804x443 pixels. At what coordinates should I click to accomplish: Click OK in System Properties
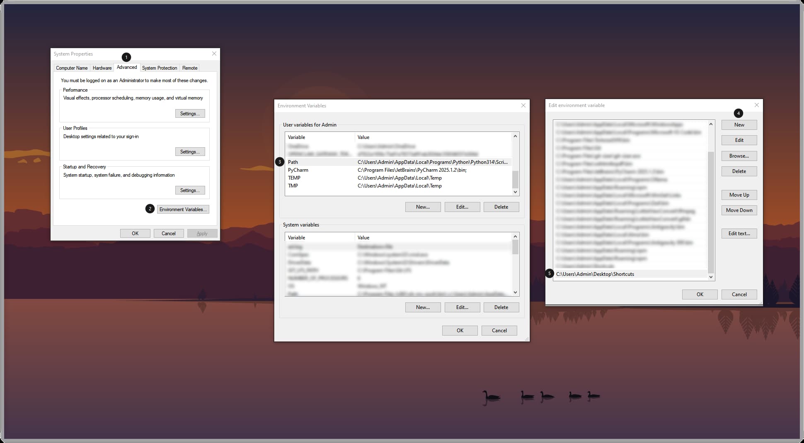point(135,234)
